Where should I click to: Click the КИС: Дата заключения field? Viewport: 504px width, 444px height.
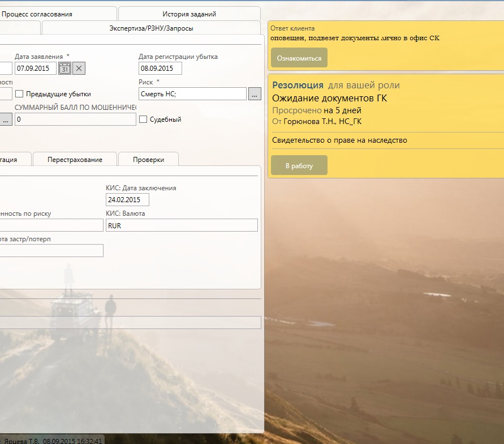(x=127, y=200)
